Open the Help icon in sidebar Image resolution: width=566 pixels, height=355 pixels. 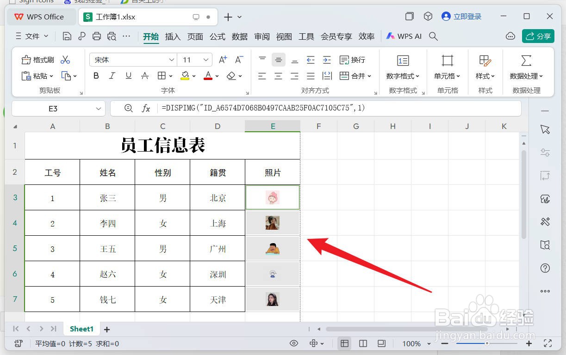pyautogui.click(x=545, y=268)
